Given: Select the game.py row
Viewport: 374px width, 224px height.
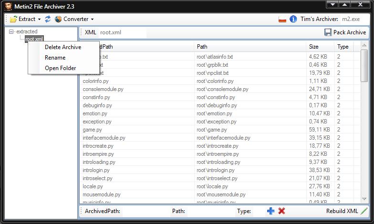Looking at the screenshot, I should (219, 130).
